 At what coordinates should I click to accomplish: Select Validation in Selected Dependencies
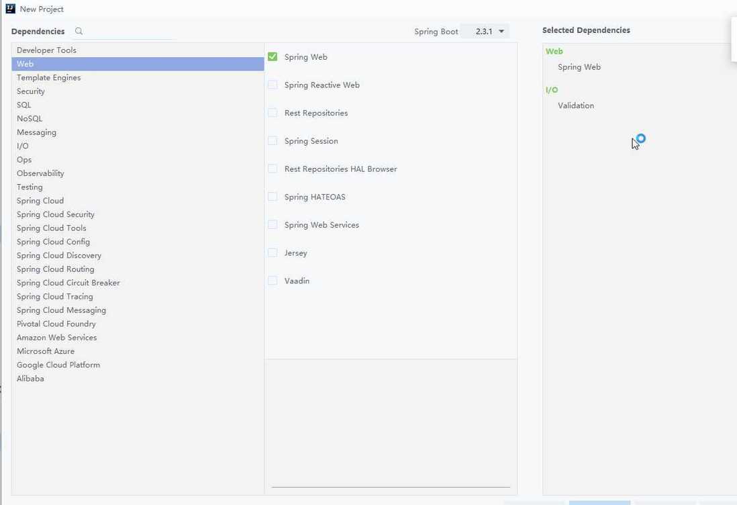576,105
